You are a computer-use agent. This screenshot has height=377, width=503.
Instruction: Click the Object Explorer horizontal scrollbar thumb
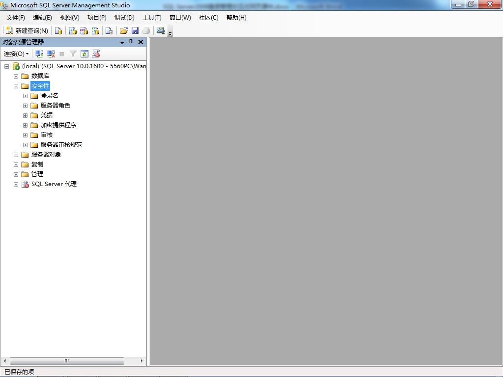click(x=67, y=361)
